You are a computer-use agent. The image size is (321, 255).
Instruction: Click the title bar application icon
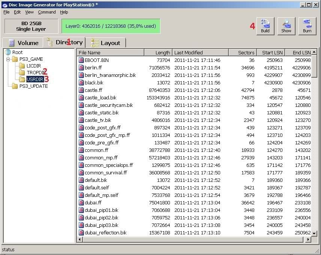[4, 5]
